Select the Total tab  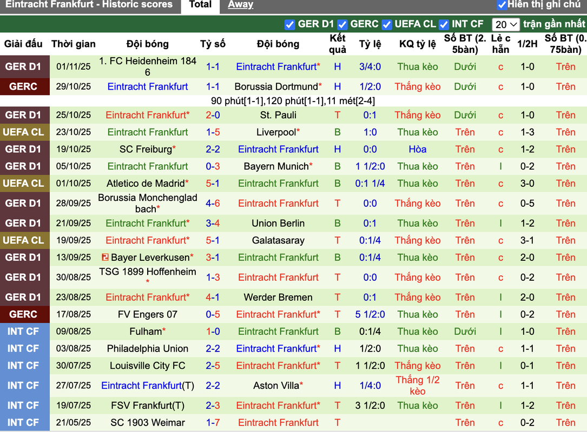[x=200, y=5]
